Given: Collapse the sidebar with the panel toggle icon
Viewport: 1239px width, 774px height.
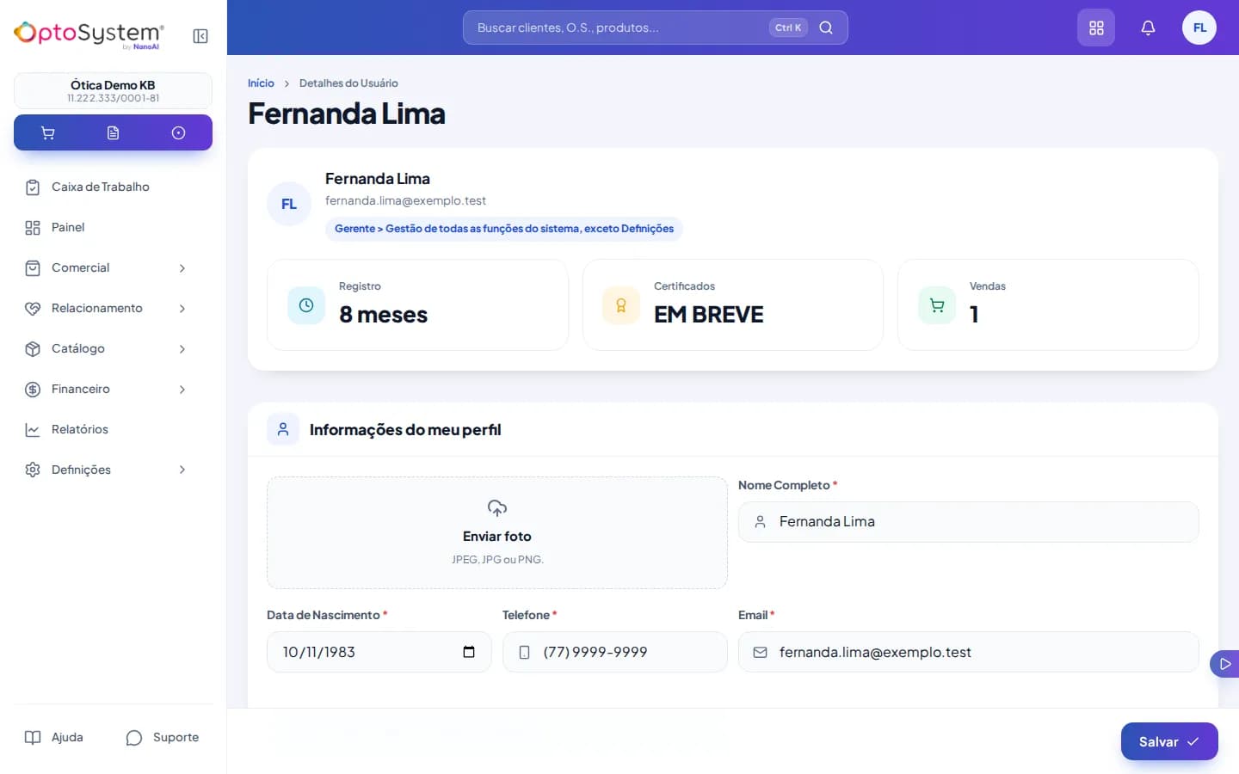Looking at the screenshot, I should (200, 36).
